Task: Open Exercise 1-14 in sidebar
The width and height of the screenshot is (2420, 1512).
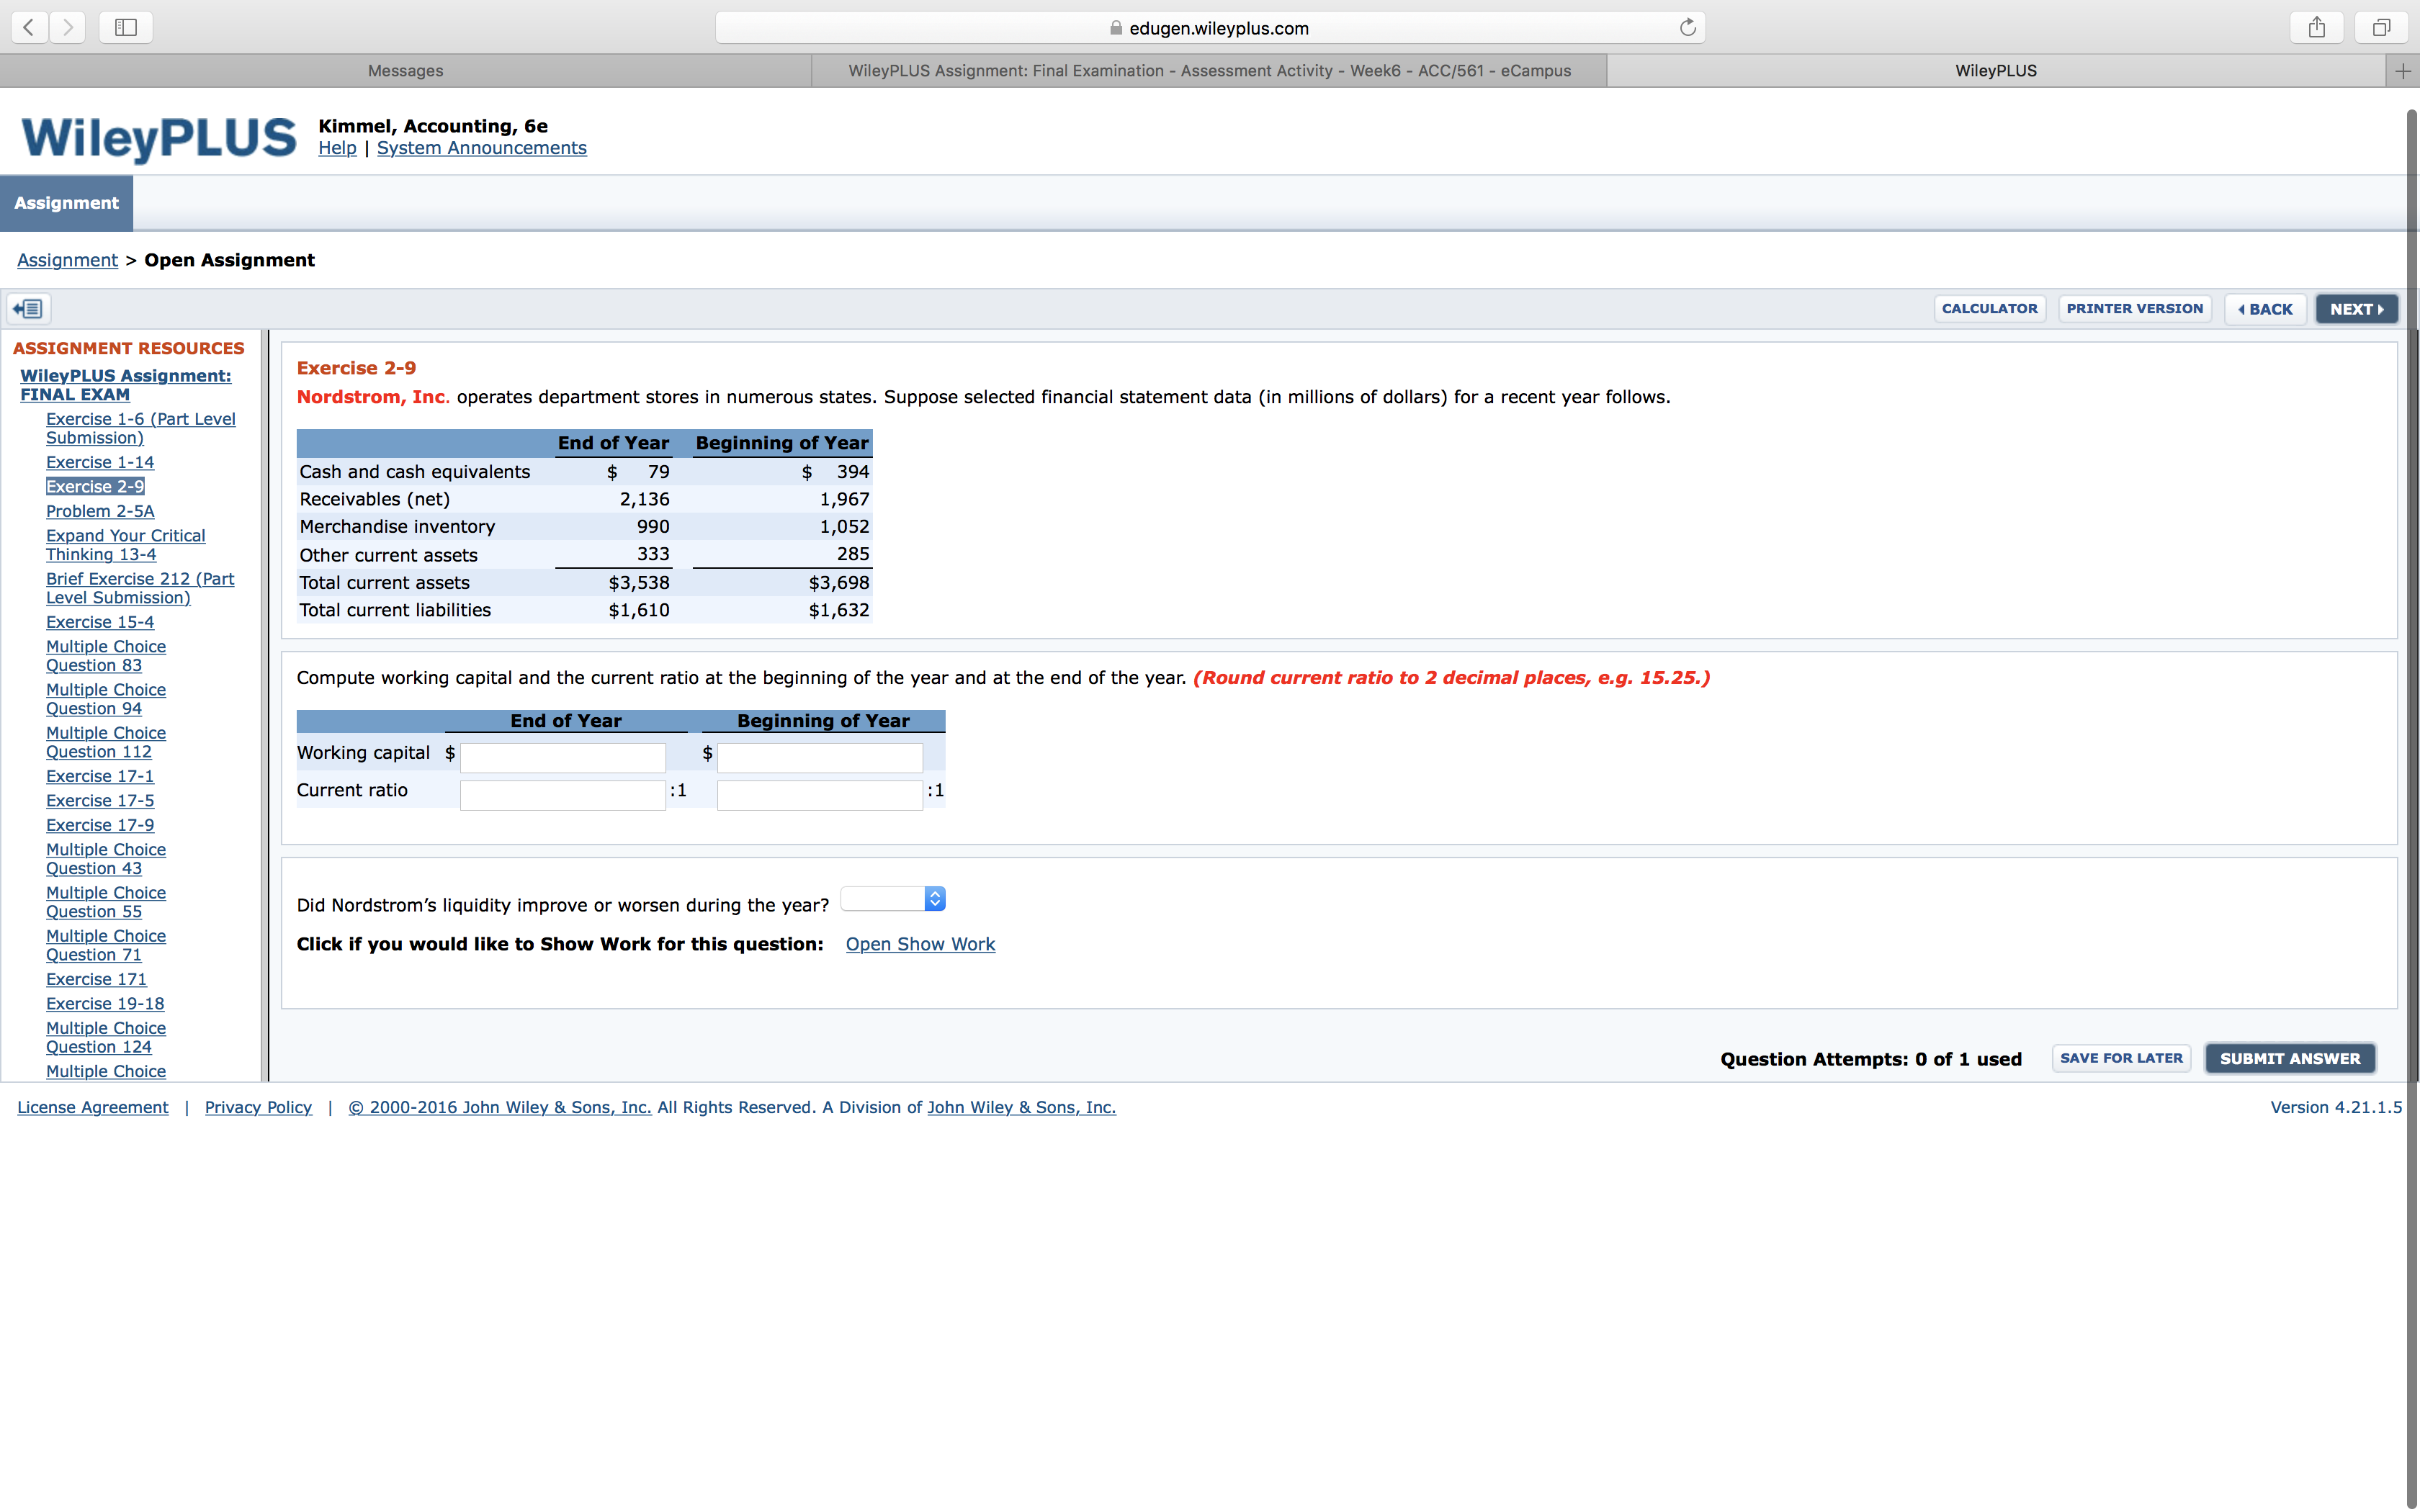Action: tap(100, 462)
